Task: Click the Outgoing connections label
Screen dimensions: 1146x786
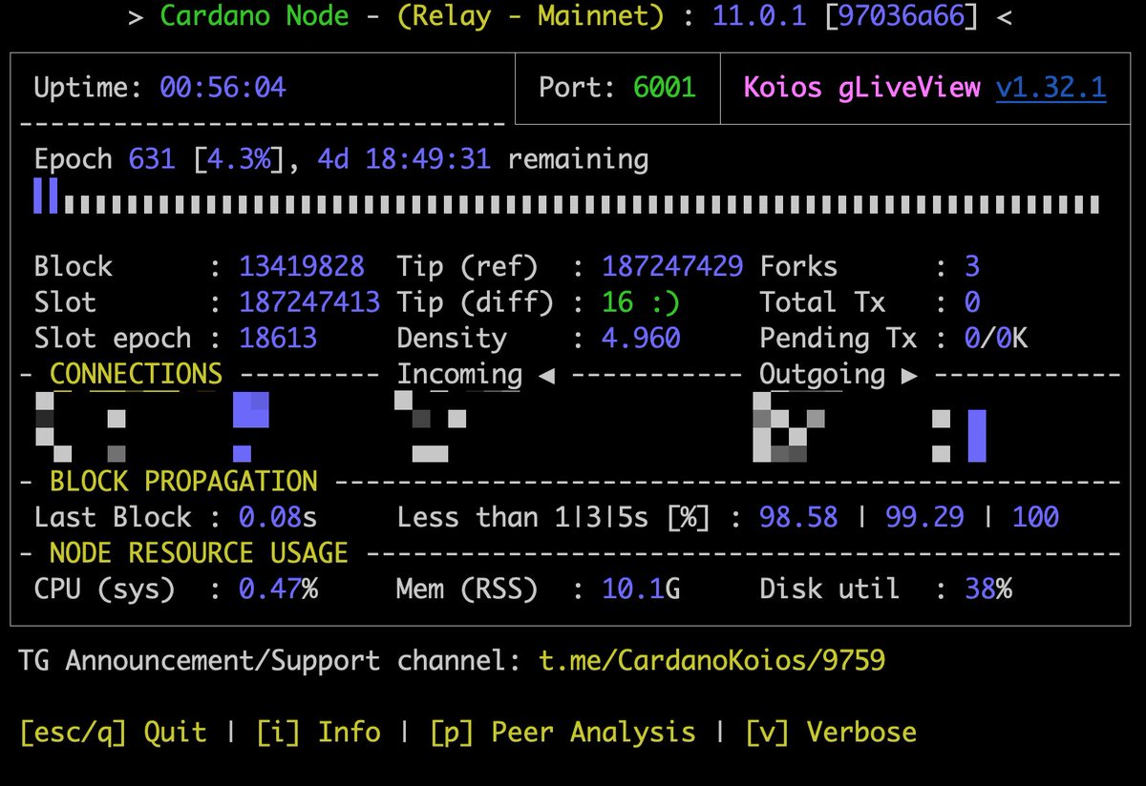Action: click(x=822, y=374)
